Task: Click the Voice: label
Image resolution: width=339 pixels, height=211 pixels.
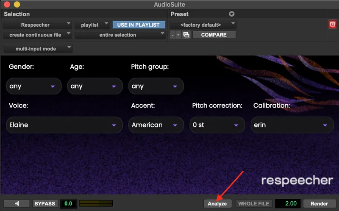Action: coord(18,105)
